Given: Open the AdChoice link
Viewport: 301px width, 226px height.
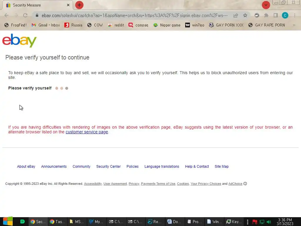Looking at the screenshot, I should 235,184.
